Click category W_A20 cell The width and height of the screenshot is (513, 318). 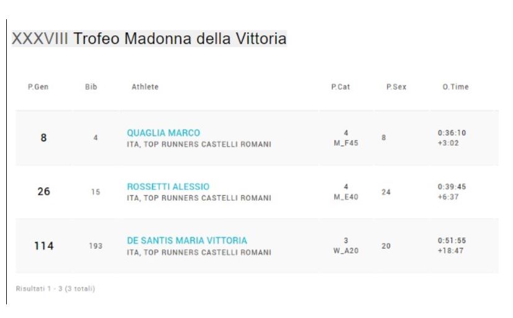tap(346, 251)
